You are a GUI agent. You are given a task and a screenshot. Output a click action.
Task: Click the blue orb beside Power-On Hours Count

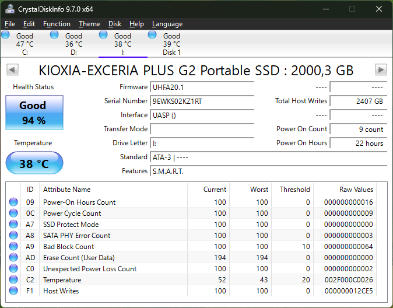(x=13, y=202)
